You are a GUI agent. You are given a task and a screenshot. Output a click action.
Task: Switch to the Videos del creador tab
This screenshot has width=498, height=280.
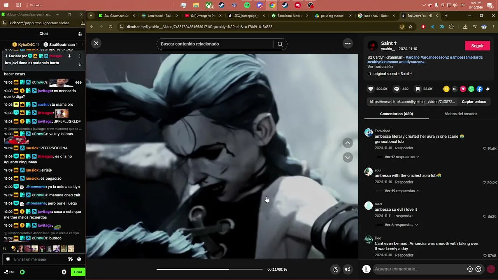tap(461, 114)
